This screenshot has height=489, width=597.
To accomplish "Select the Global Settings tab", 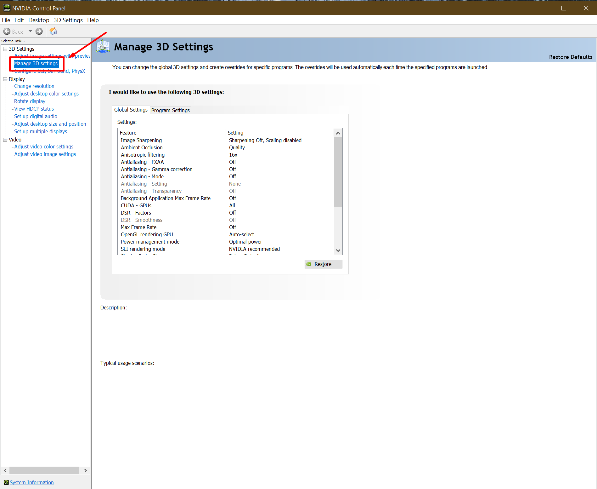I will point(131,110).
